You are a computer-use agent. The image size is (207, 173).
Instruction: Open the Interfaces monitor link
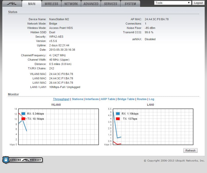tap(92, 99)
